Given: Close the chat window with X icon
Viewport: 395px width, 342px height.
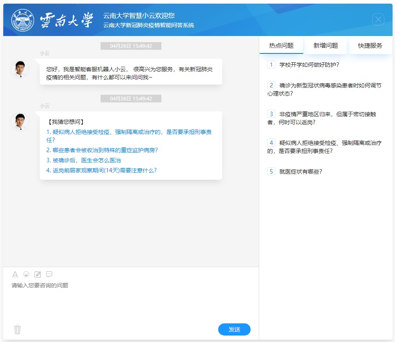Looking at the screenshot, I should tap(378, 19).
